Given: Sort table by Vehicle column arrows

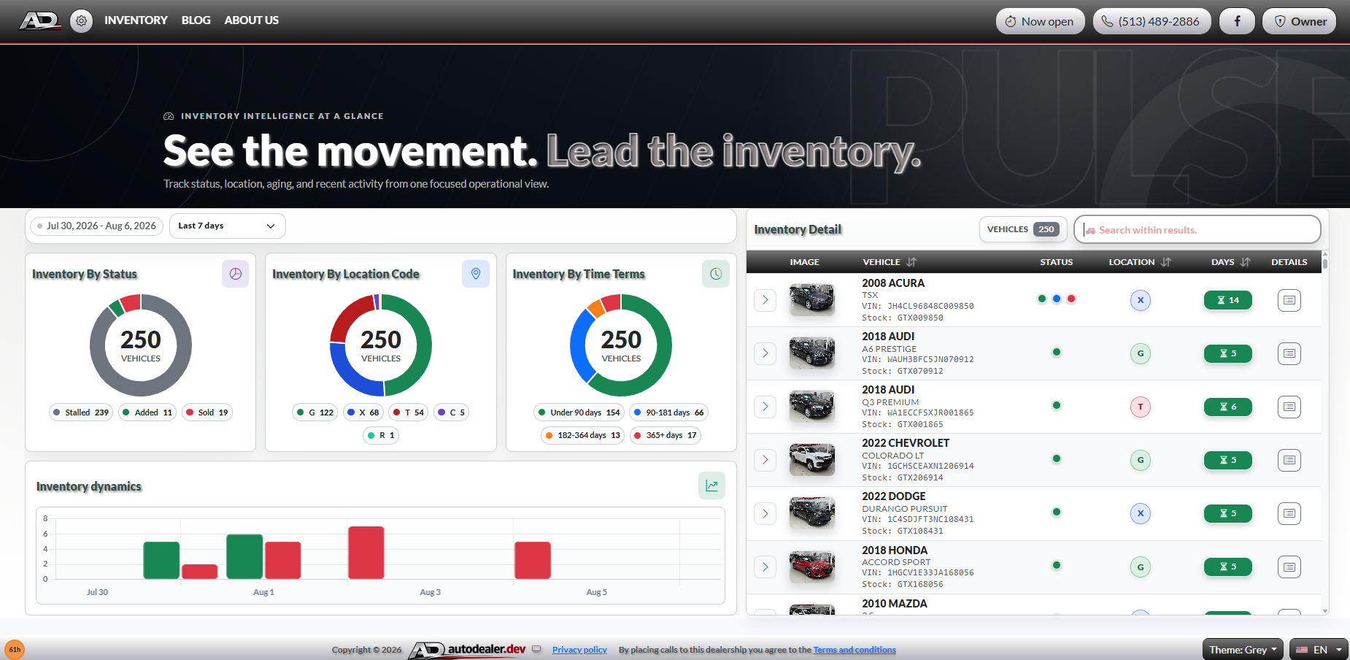Looking at the screenshot, I should 911,262.
